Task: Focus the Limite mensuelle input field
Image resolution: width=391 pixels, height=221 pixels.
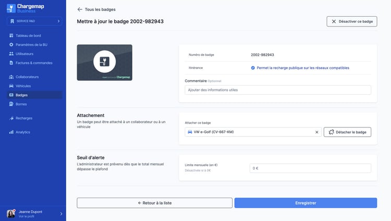Action: [x=310, y=168]
